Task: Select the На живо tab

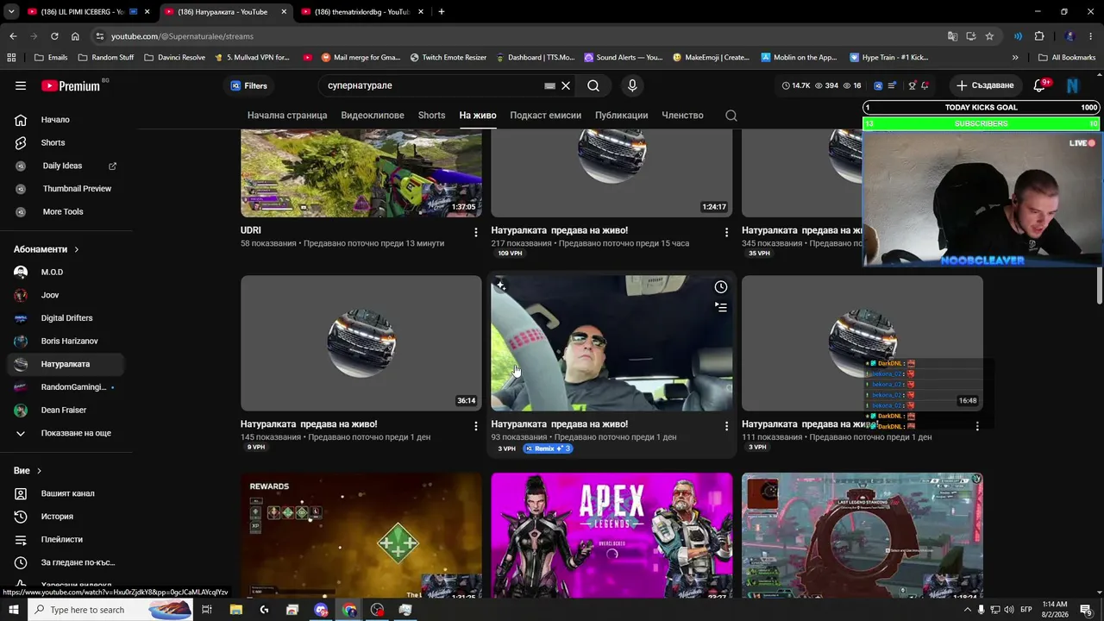Action: pyautogui.click(x=478, y=116)
